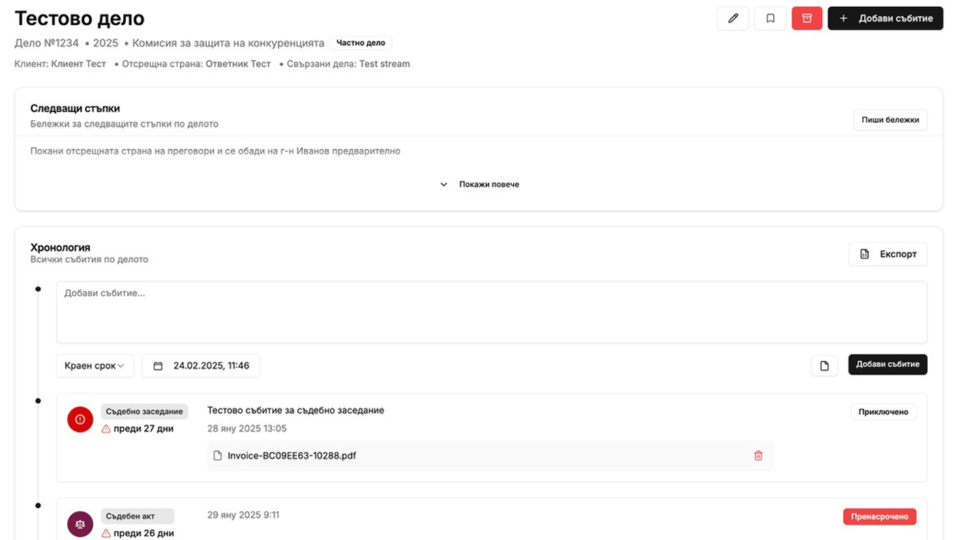960x540 pixels.
Task: Click the 'Съдебен акт' tag
Action: point(137,516)
